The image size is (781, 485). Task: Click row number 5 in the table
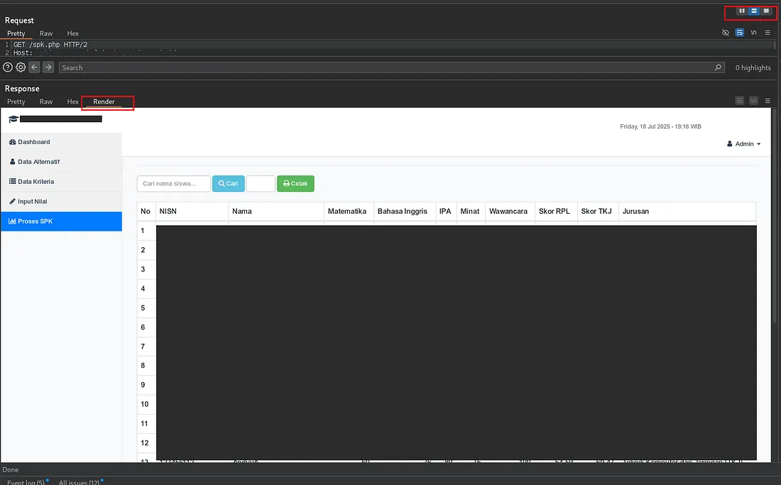coord(143,307)
